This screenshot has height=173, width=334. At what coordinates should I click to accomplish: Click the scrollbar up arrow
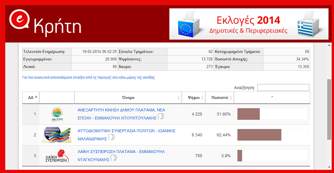[329, 45]
